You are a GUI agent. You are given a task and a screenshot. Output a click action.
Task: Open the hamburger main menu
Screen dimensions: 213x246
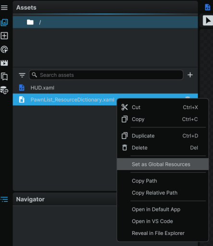(4, 8)
